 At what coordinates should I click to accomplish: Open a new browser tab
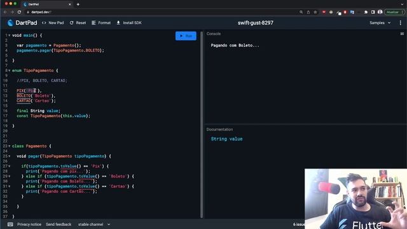tap(78, 4)
